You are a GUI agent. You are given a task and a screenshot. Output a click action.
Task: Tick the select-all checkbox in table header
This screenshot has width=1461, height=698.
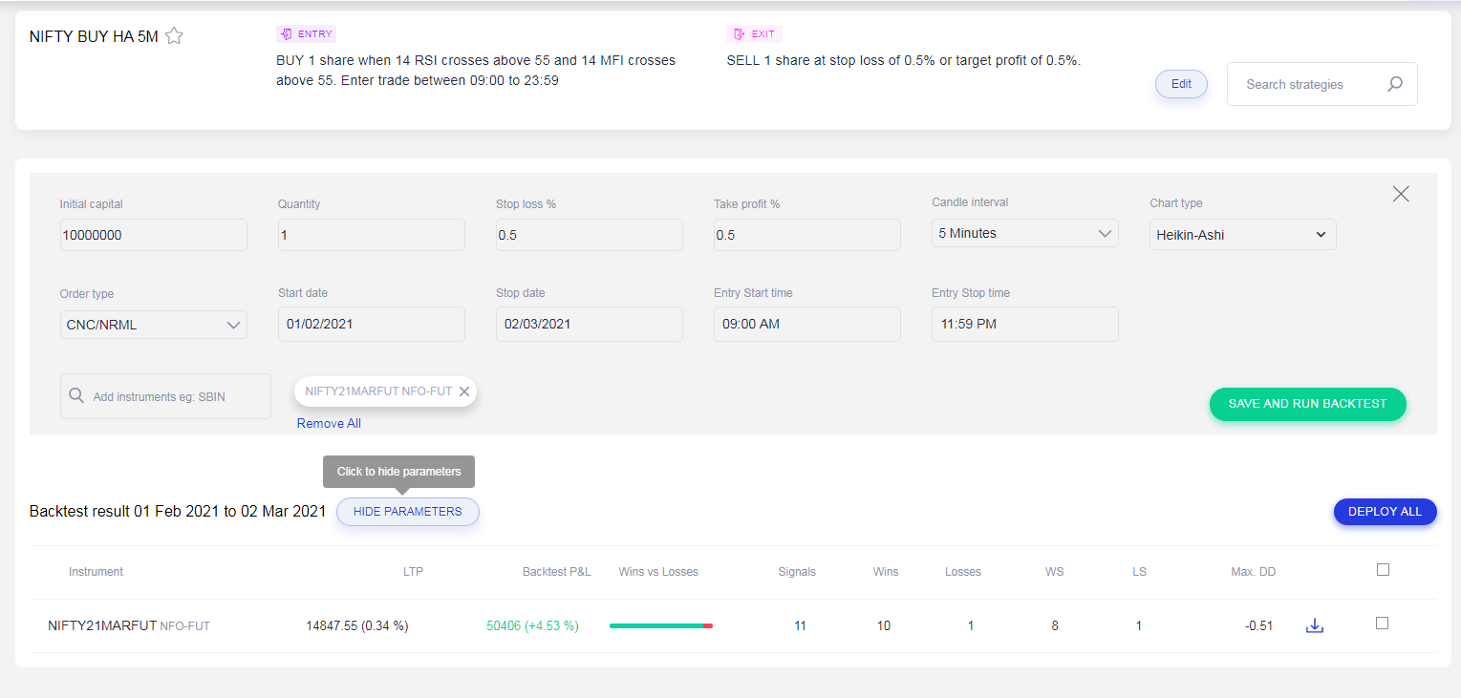1383,570
